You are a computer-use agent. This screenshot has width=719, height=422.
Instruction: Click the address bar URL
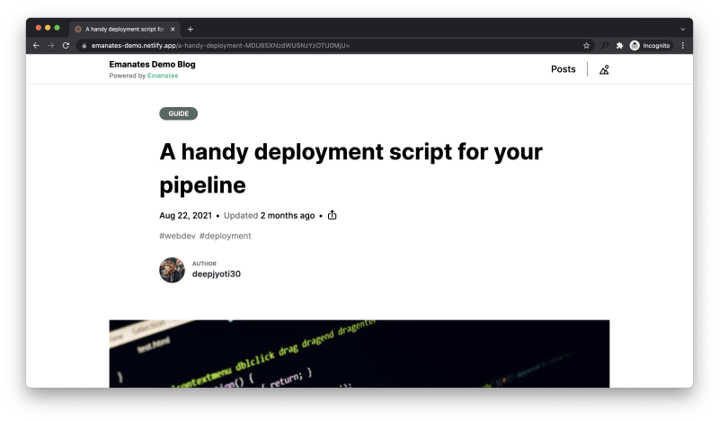(x=220, y=46)
